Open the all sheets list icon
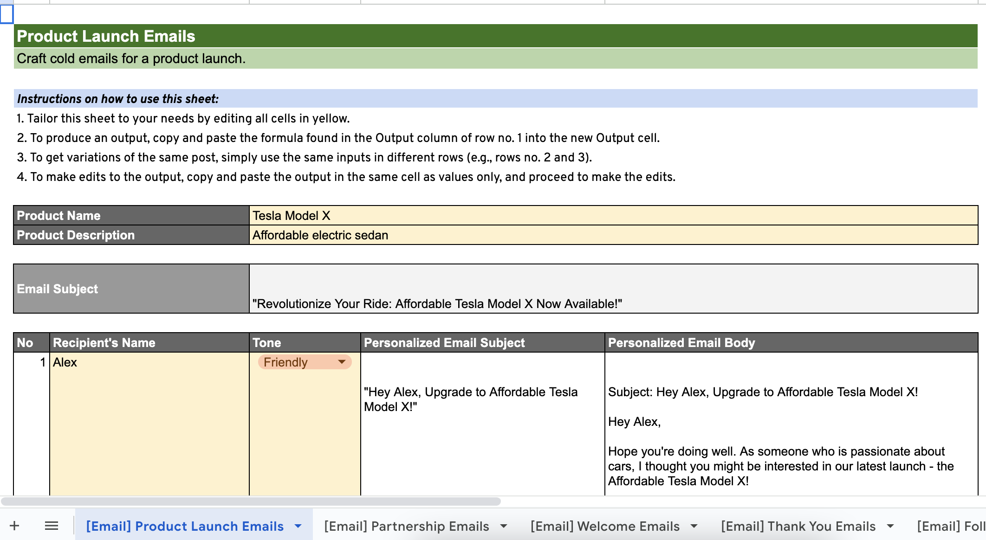This screenshot has width=986, height=540. pyautogui.click(x=52, y=526)
